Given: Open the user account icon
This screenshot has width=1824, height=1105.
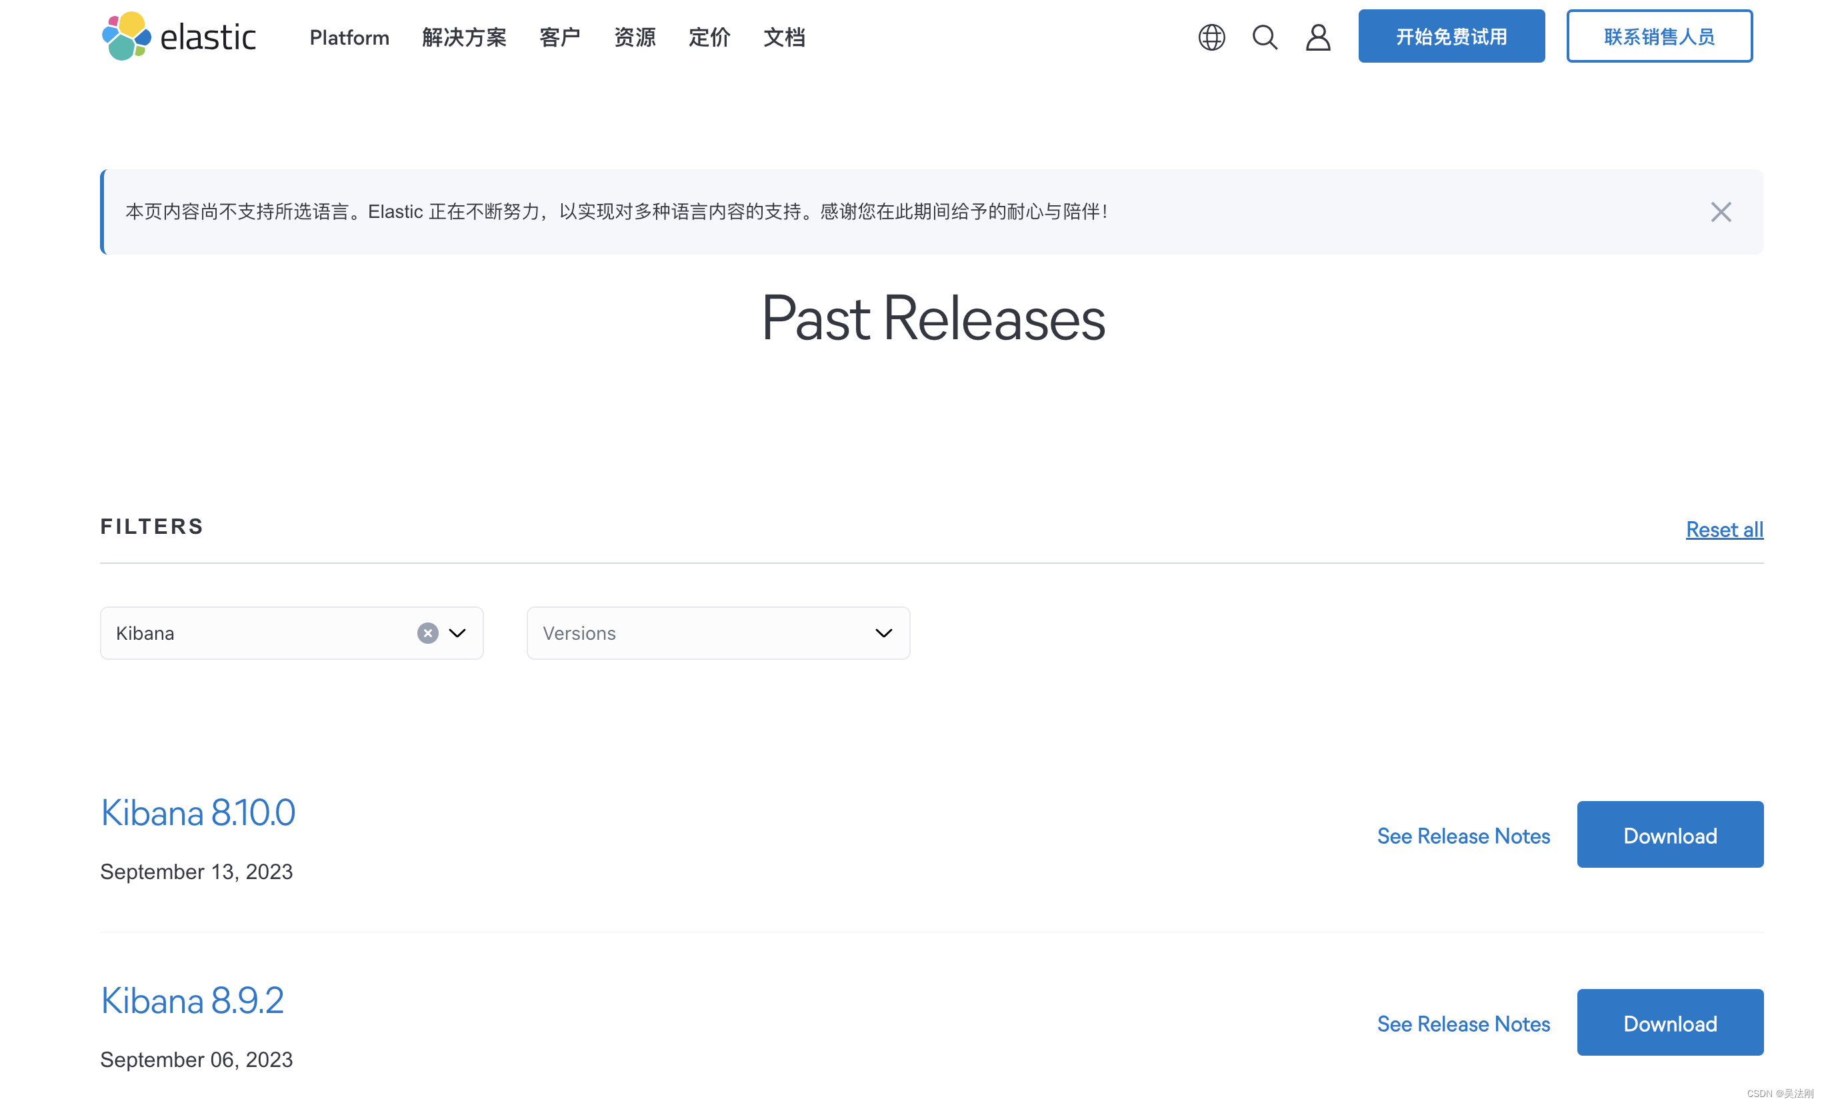Looking at the screenshot, I should point(1319,37).
